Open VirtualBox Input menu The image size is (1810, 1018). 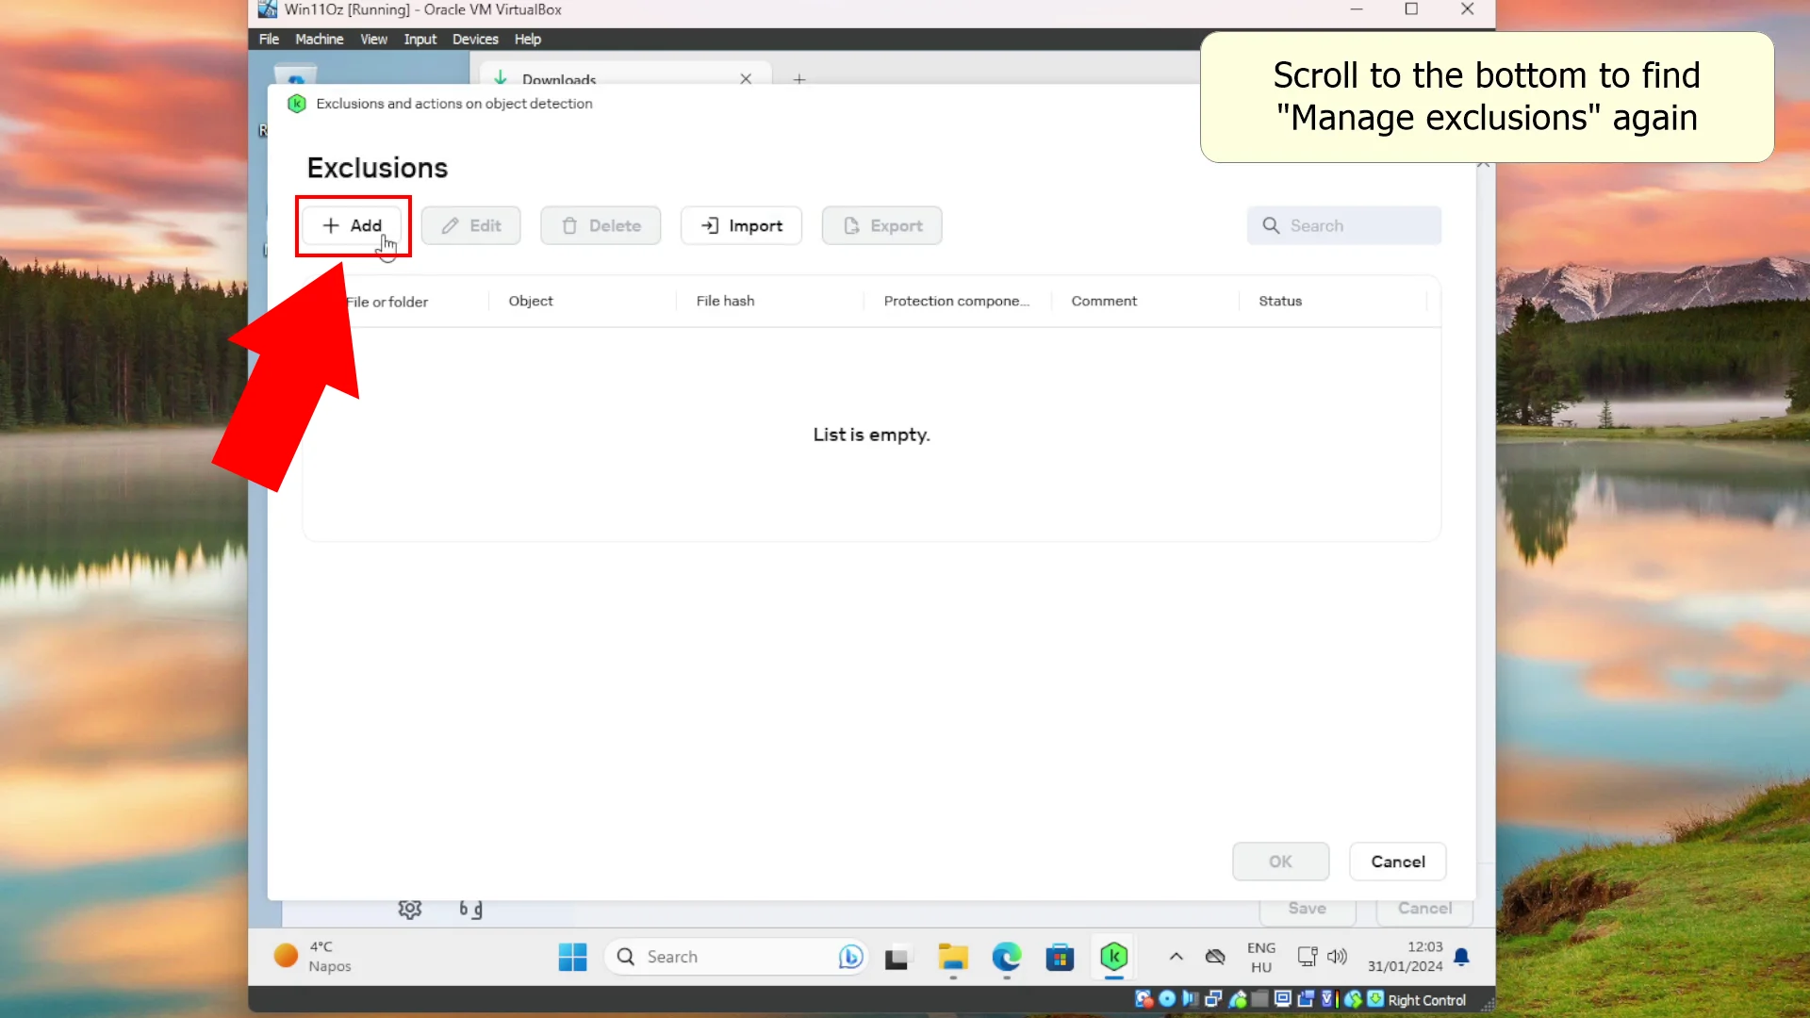pyautogui.click(x=420, y=39)
